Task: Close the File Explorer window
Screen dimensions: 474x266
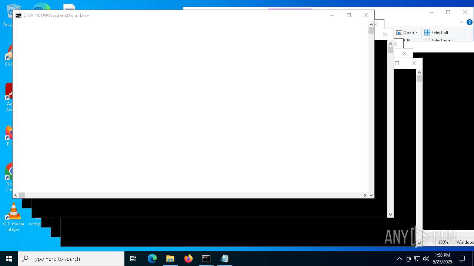Action: click(465, 12)
